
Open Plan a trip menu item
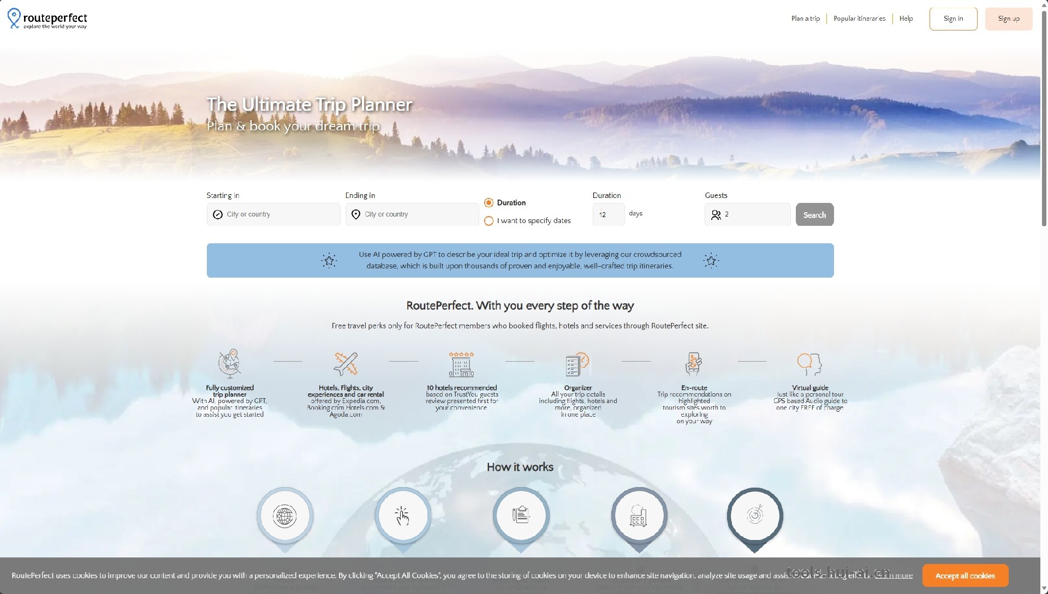[805, 19]
